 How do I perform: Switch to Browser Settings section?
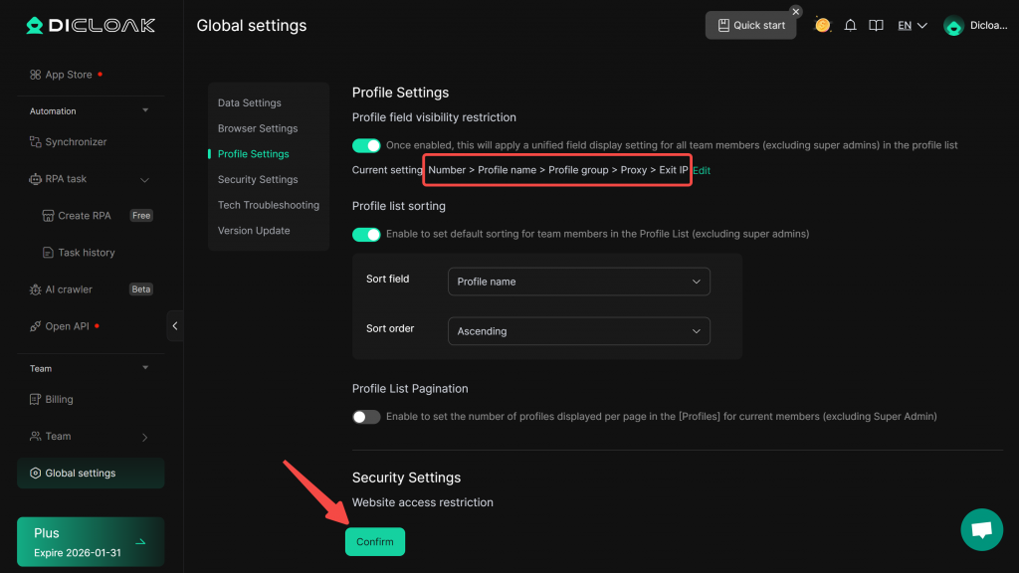[x=258, y=128]
